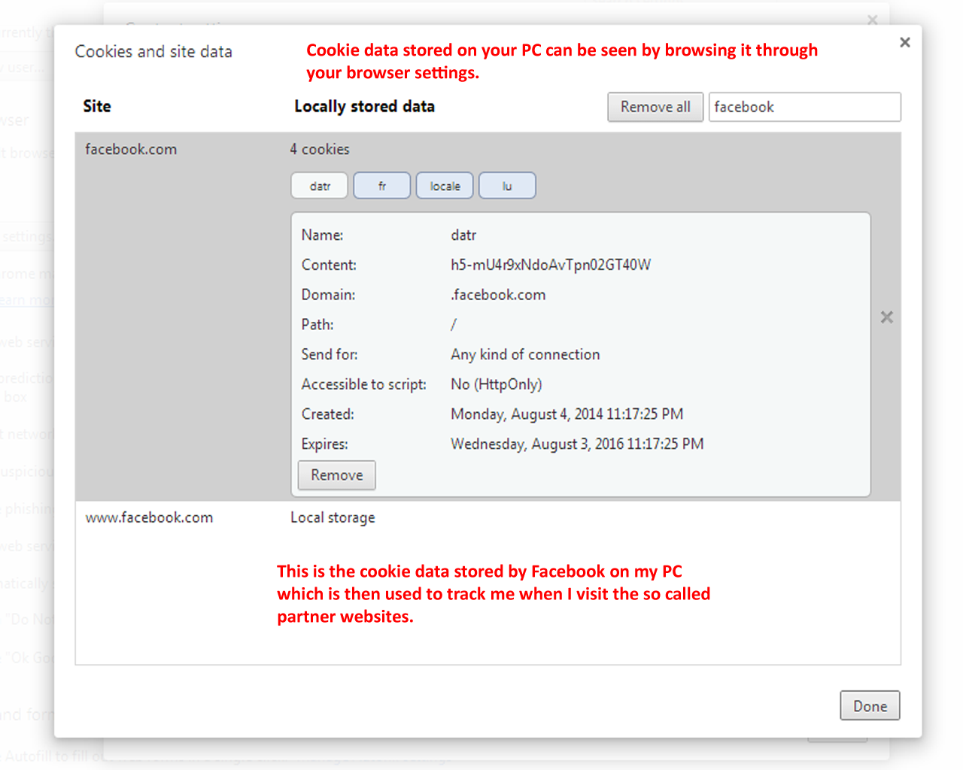Expand the www.facebook.com site row
Image resolution: width=963 pixels, height=770 pixels.
[x=149, y=518]
